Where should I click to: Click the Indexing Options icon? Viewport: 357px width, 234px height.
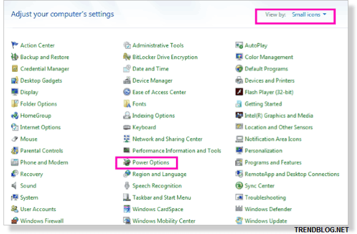[127, 116]
